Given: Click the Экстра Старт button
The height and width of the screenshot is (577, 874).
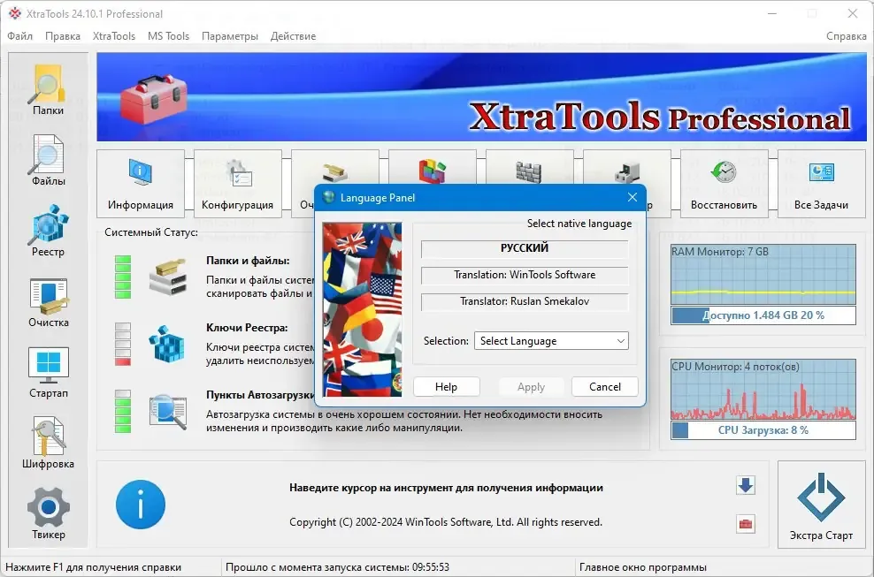Looking at the screenshot, I should [x=821, y=505].
